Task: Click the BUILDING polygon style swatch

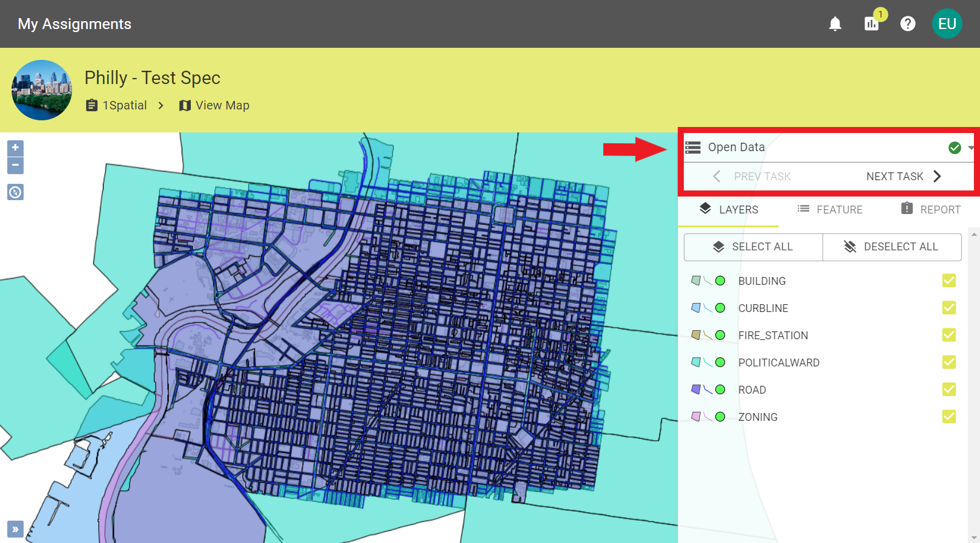Action: (x=696, y=281)
